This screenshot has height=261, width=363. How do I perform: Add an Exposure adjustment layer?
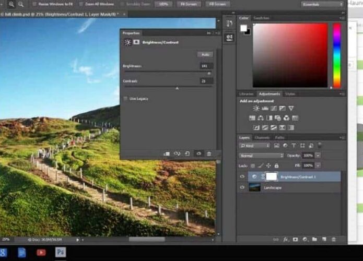pos(282,108)
